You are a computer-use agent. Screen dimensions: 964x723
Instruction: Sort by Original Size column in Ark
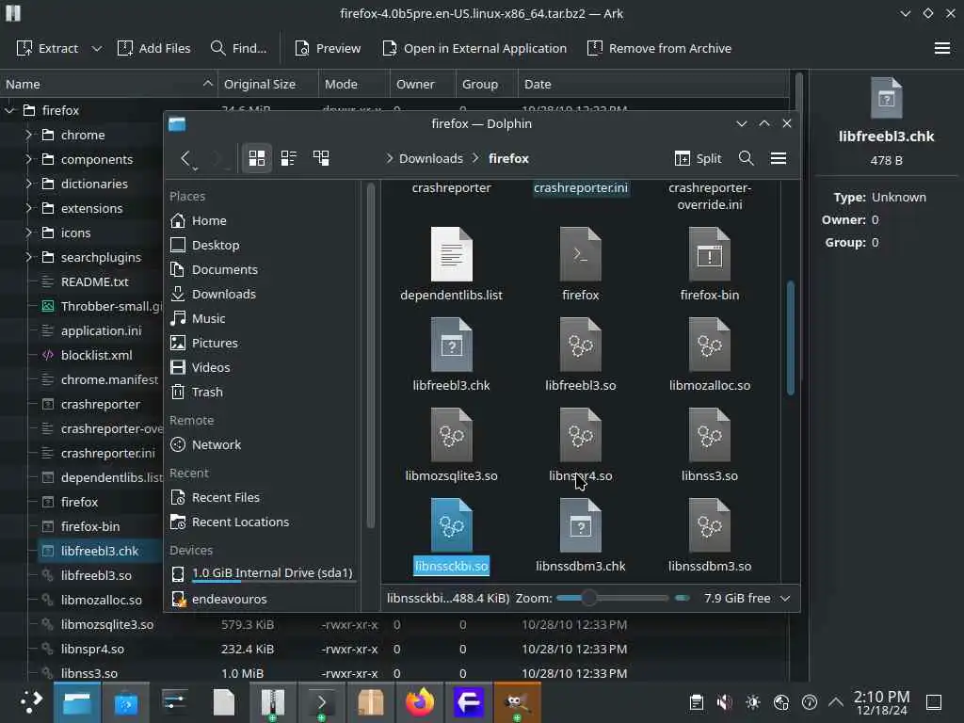(268, 84)
